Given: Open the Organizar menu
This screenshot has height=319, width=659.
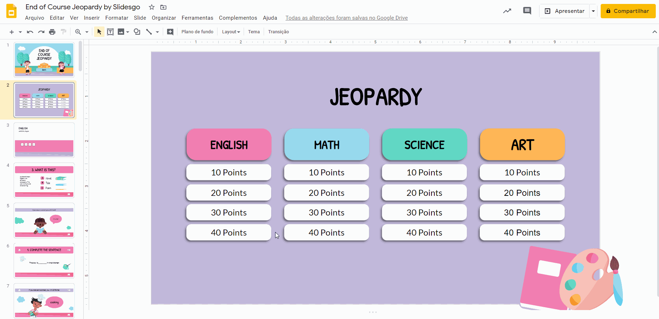Looking at the screenshot, I should pyautogui.click(x=164, y=18).
